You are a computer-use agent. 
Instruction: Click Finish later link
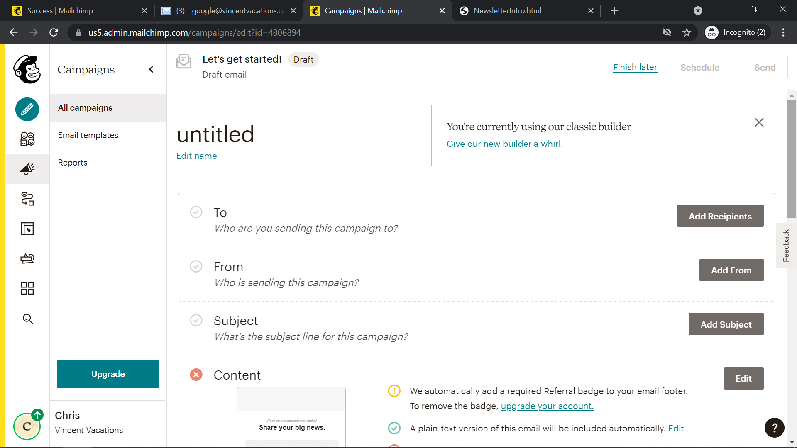click(635, 67)
